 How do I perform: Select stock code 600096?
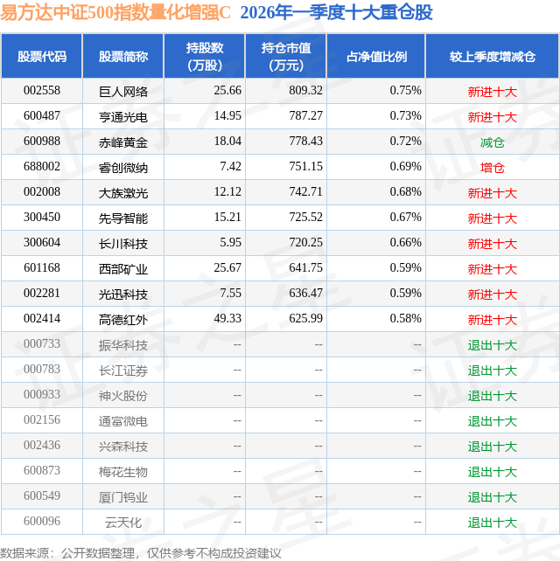click(42, 522)
